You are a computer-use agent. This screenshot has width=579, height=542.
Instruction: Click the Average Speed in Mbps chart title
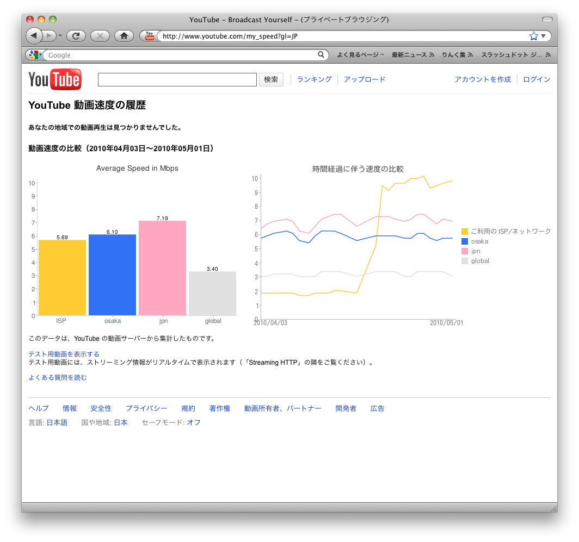pos(137,168)
